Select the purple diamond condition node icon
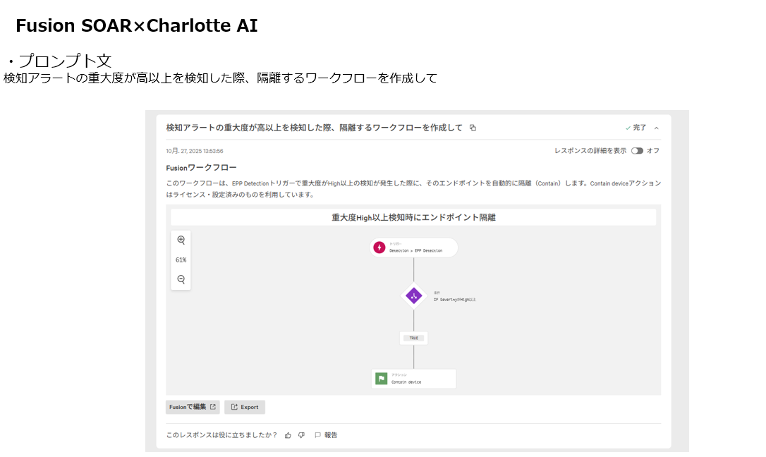 coord(413,295)
